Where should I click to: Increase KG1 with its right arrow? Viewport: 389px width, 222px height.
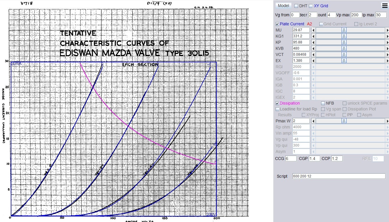click(387, 36)
